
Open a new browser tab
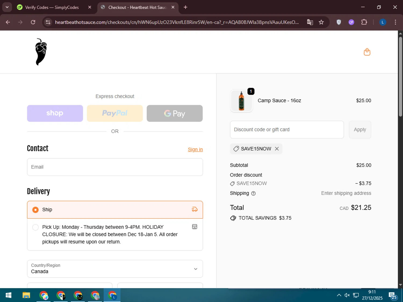(x=185, y=7)
